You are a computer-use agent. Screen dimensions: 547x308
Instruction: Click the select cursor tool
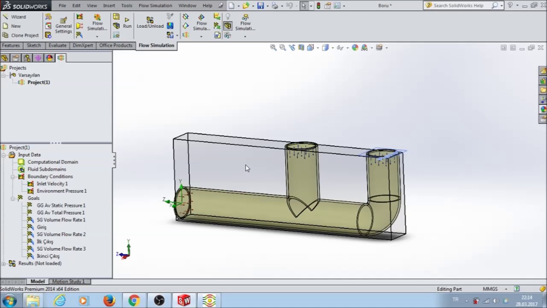tap(303, 6)
